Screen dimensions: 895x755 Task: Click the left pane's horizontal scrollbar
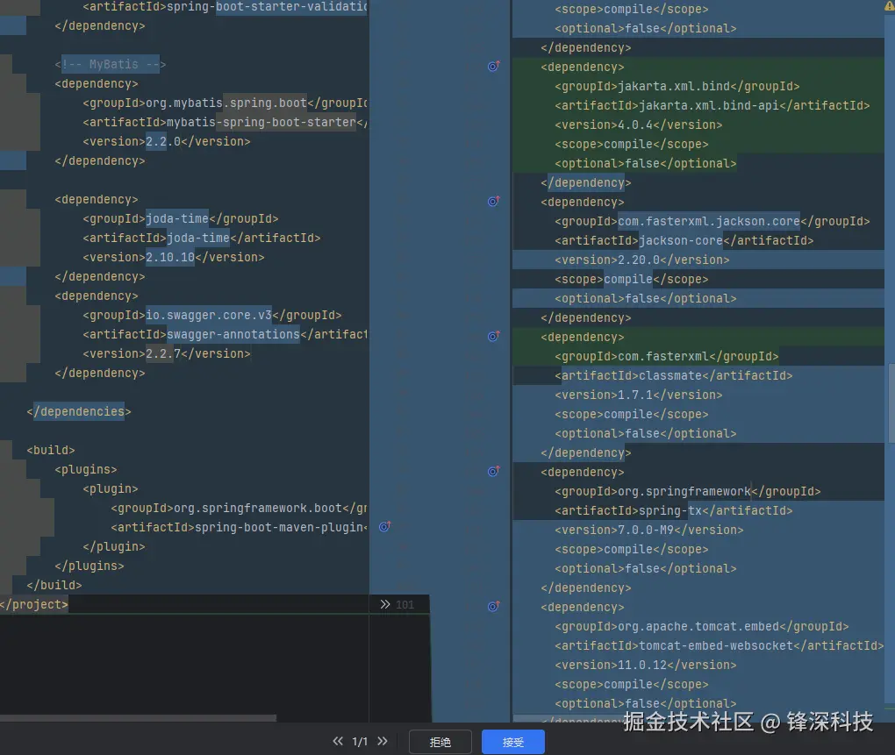[138, 718]
